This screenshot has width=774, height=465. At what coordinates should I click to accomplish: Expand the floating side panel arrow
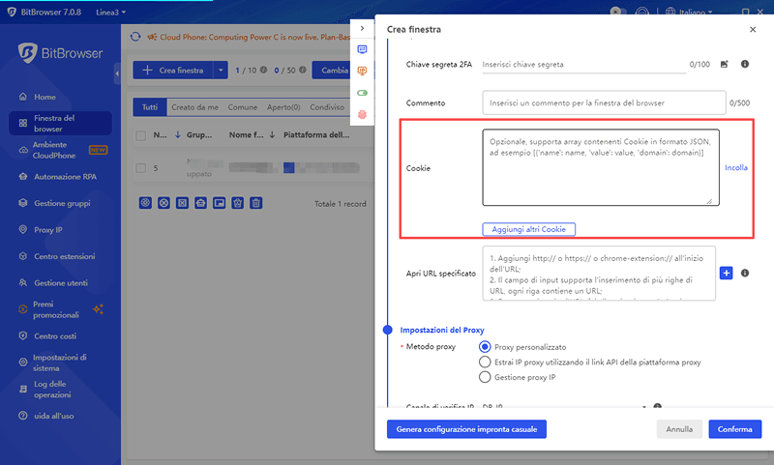pos(362,29)
